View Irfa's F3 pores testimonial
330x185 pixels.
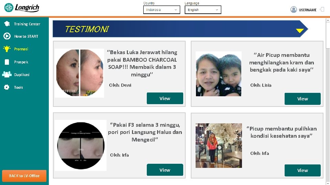click(x=165, y=170)
